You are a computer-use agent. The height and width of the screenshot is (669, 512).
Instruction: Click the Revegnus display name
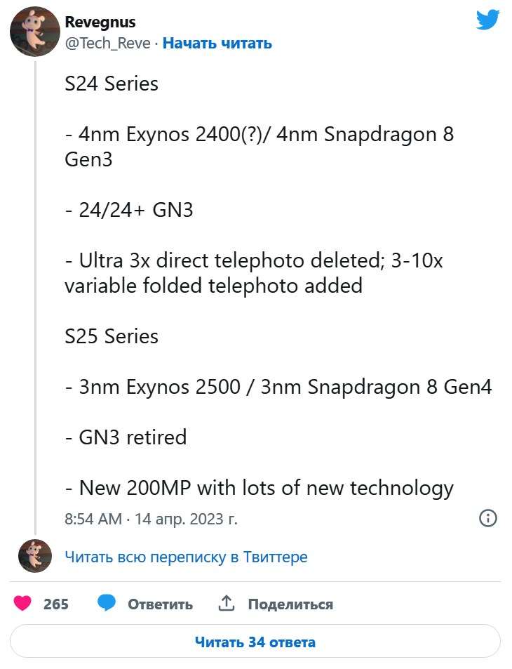point(100,22)
